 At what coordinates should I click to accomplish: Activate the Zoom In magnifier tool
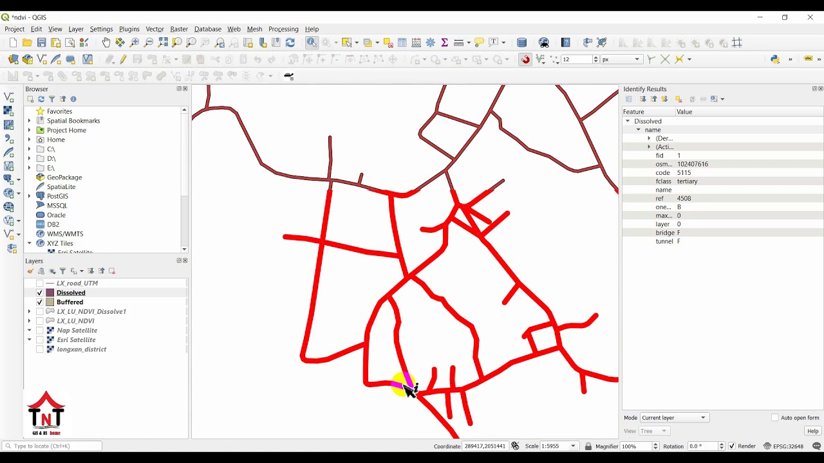pos(135,42)
